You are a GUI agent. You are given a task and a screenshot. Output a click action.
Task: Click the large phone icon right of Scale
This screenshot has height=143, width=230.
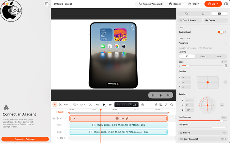[x=226, y=66]
